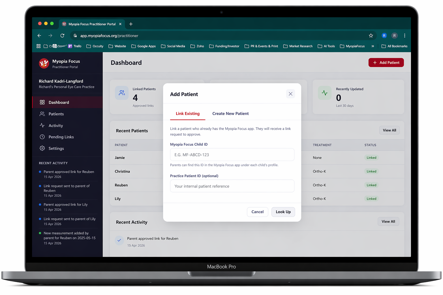Click sidebar 'New measurement added by parent for Reuben'
The height and width of the screenshot is (295, 443).
point(70,235)
